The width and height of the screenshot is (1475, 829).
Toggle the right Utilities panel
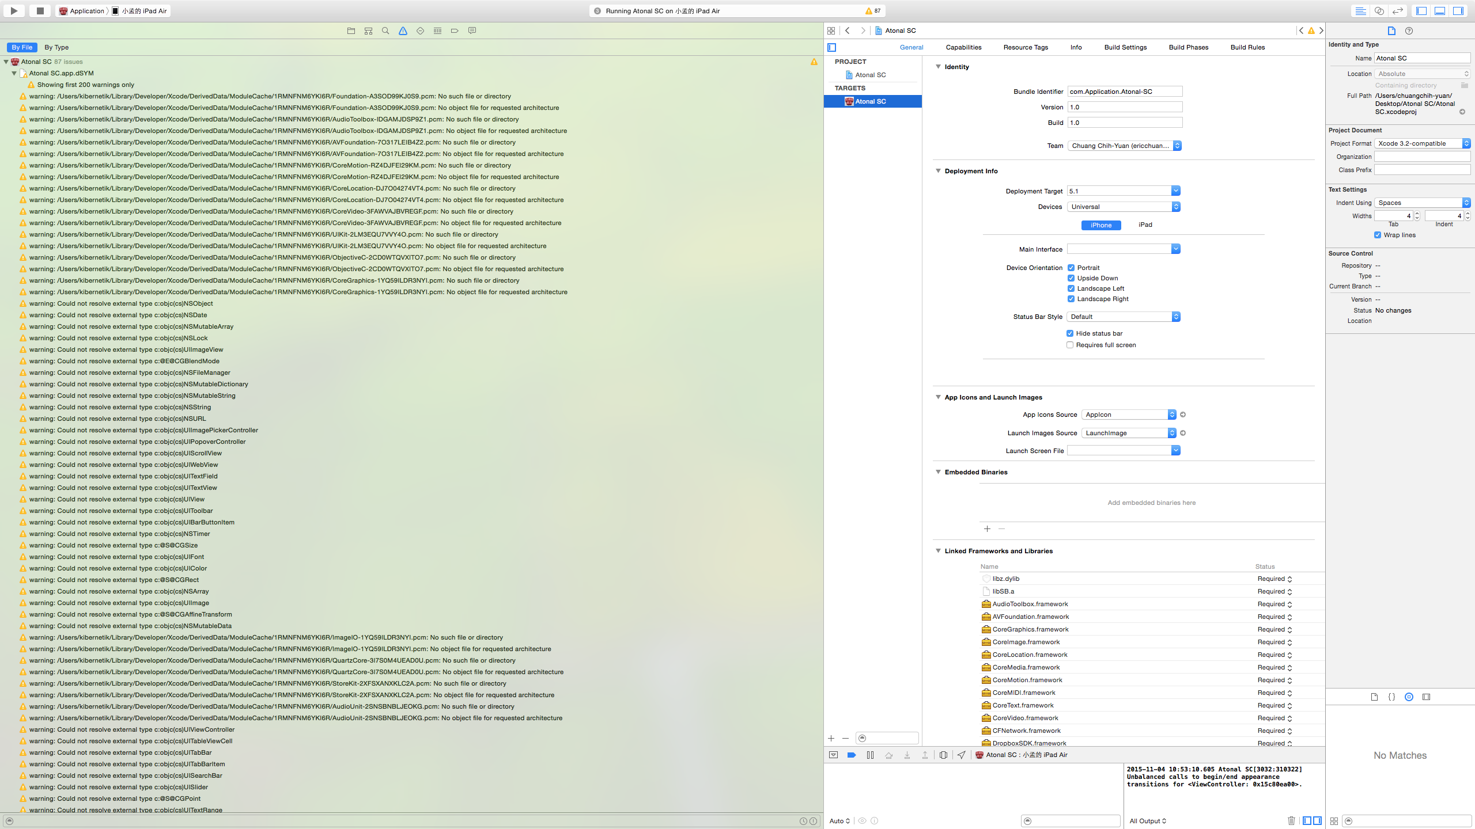click(x=1458, y=11)
